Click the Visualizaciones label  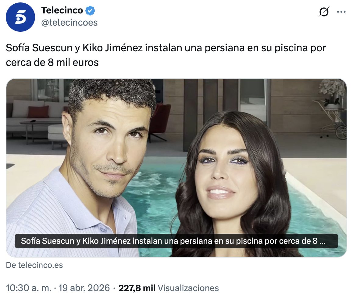pyautogui.click(x=188, y=288)
